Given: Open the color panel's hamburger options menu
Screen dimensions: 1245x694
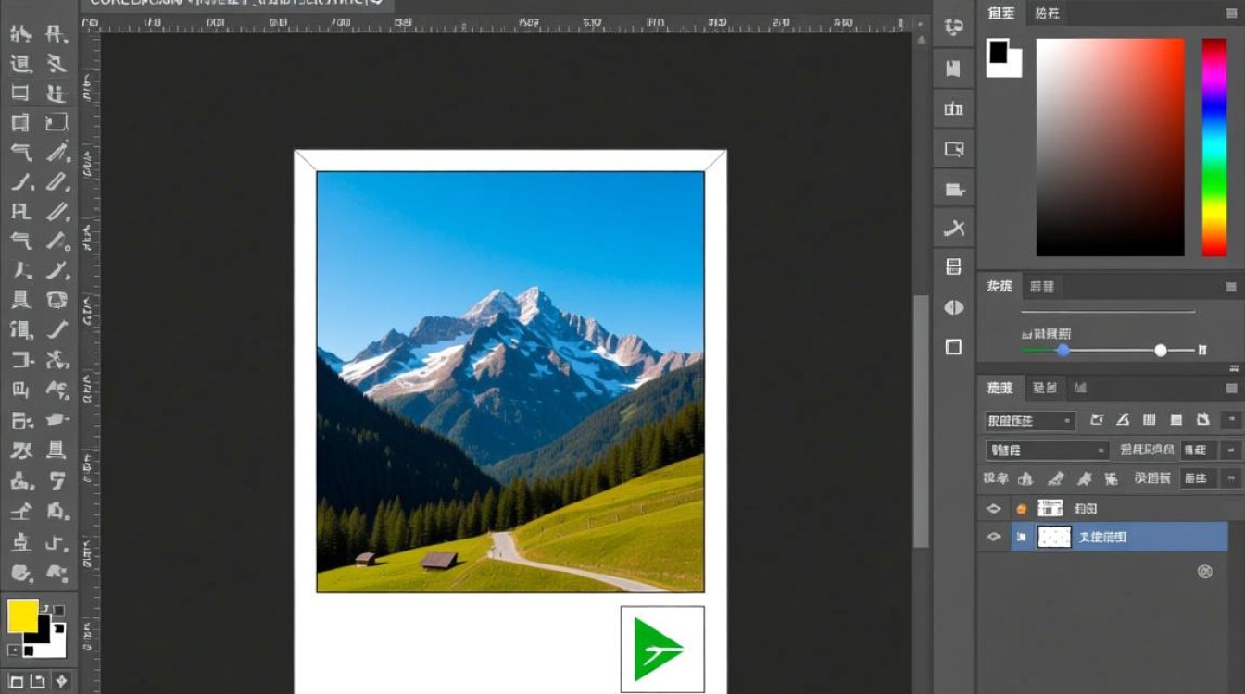Looking at the screenshot, I should [1231, 14].
